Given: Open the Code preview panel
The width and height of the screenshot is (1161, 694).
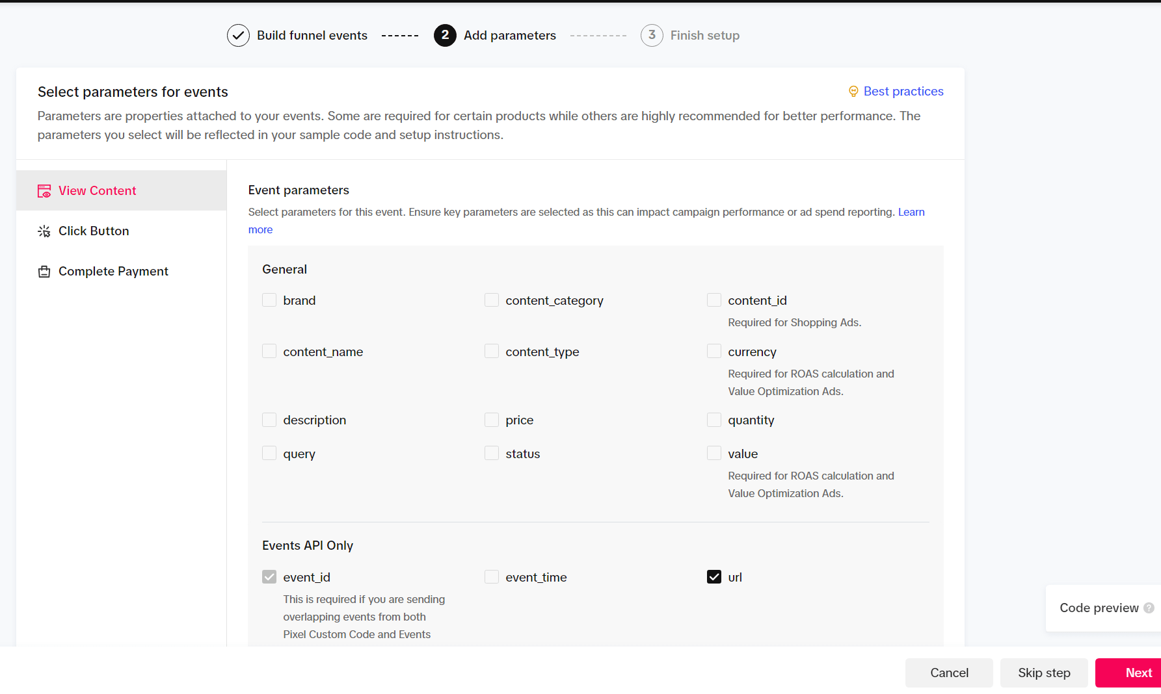Looking at the screenshot, I should pyautogui.click(x=1099, y=608).
